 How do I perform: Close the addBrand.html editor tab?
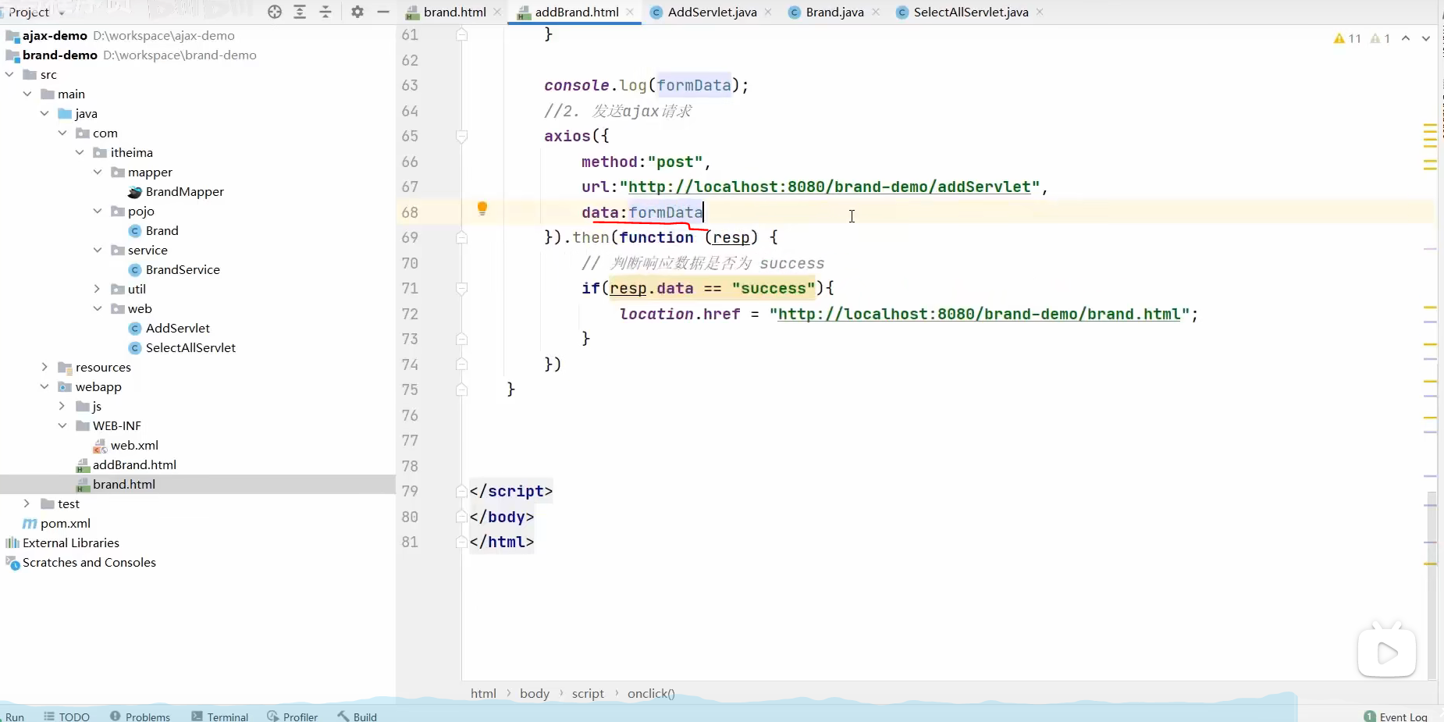coord(630,12)
